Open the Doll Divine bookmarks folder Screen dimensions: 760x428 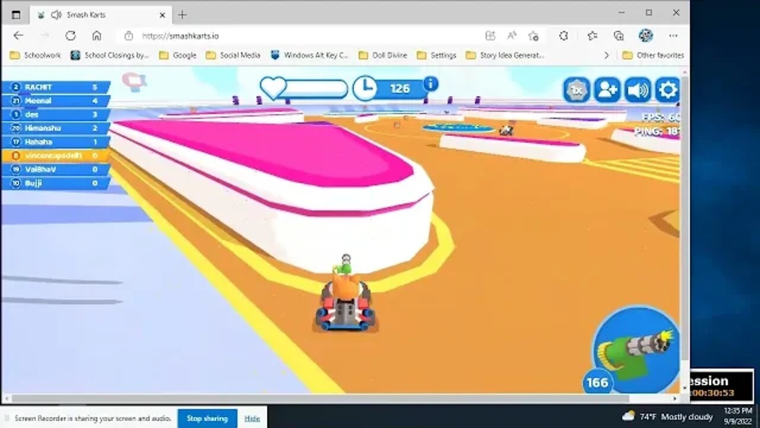(x=382, y=55)
